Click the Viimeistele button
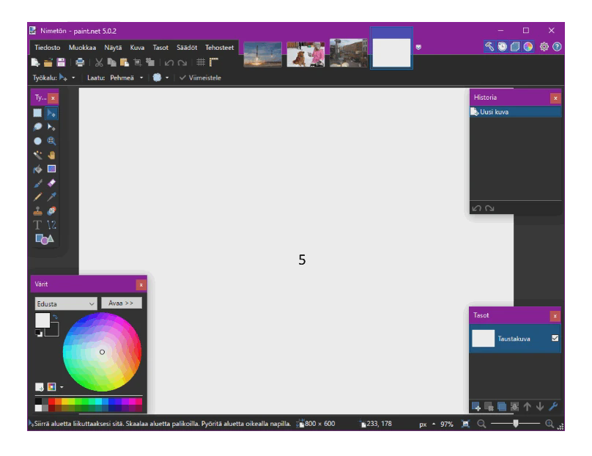 coord(200,78)
